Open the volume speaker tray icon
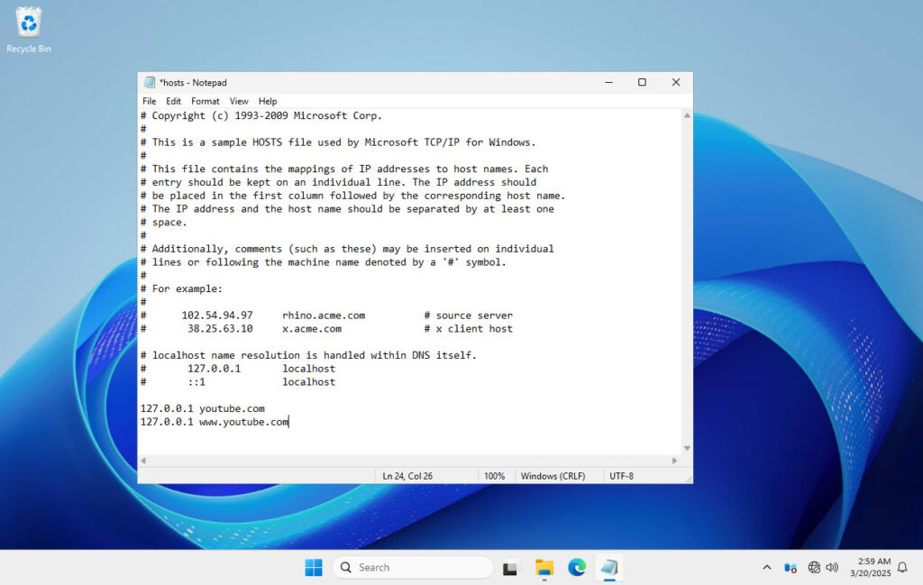923x585 pixels. coord(832,567)
